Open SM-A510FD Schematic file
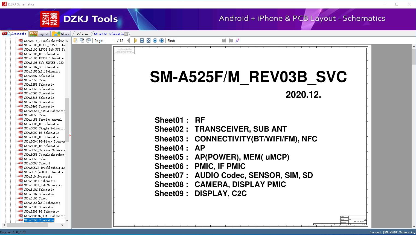416x235 pixels. pyautogui.click(x=40, y=181)
